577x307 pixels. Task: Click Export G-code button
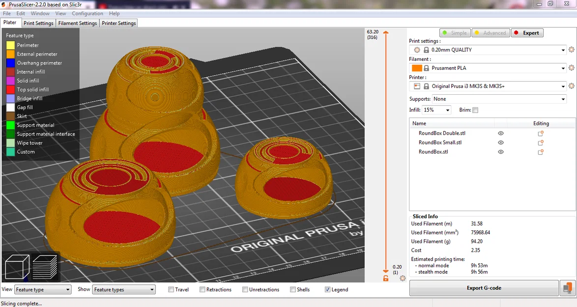(484, 288)
